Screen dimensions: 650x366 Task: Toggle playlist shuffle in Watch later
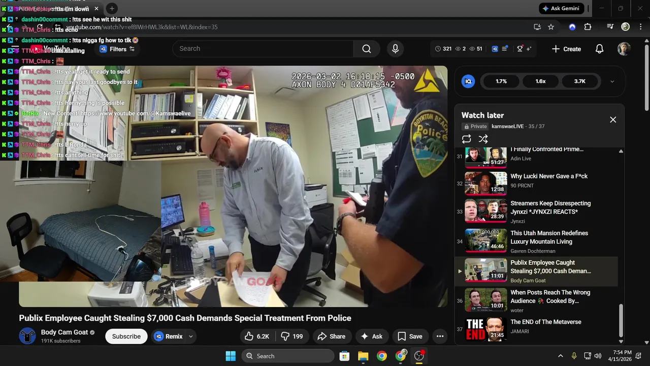pos(483,139)
